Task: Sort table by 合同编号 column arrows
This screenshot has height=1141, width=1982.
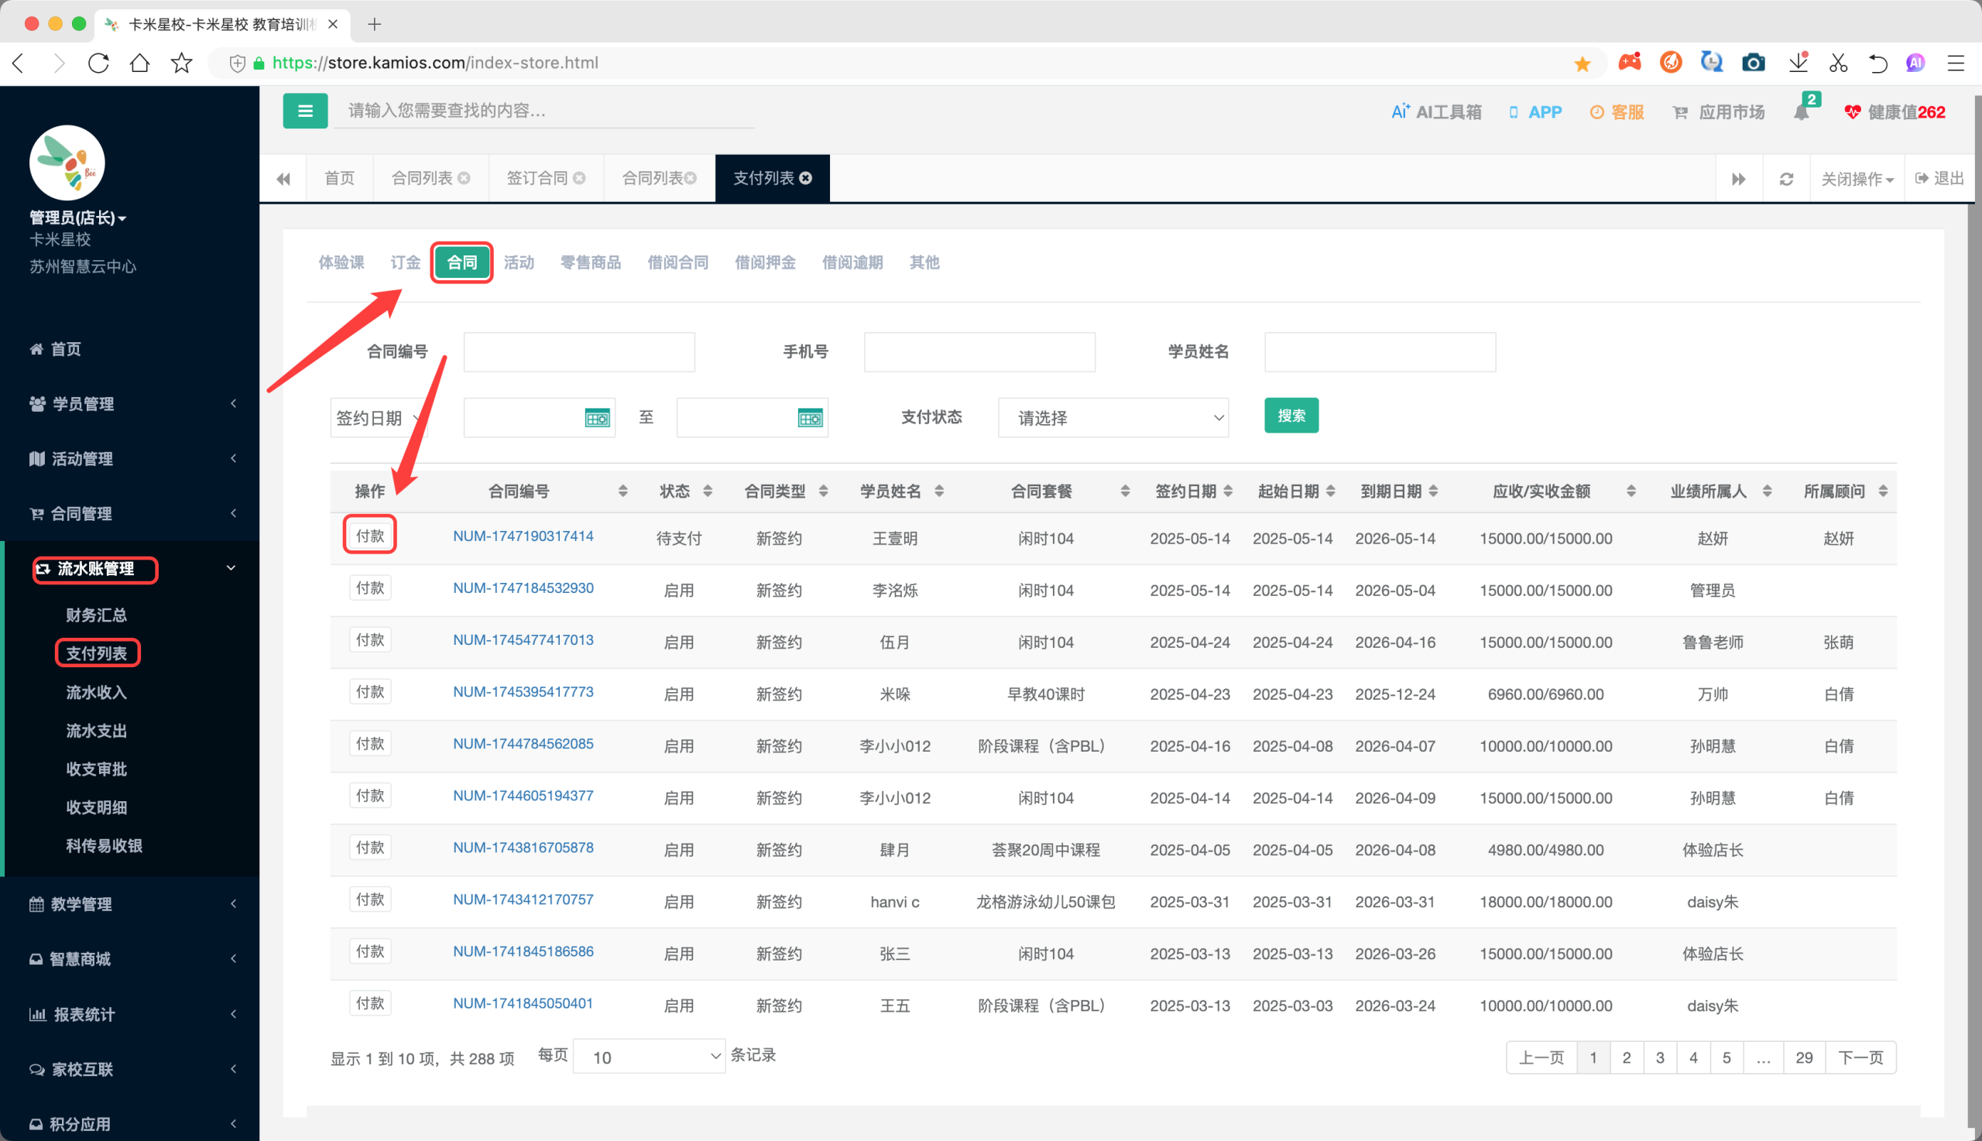Action: point(622,492)
